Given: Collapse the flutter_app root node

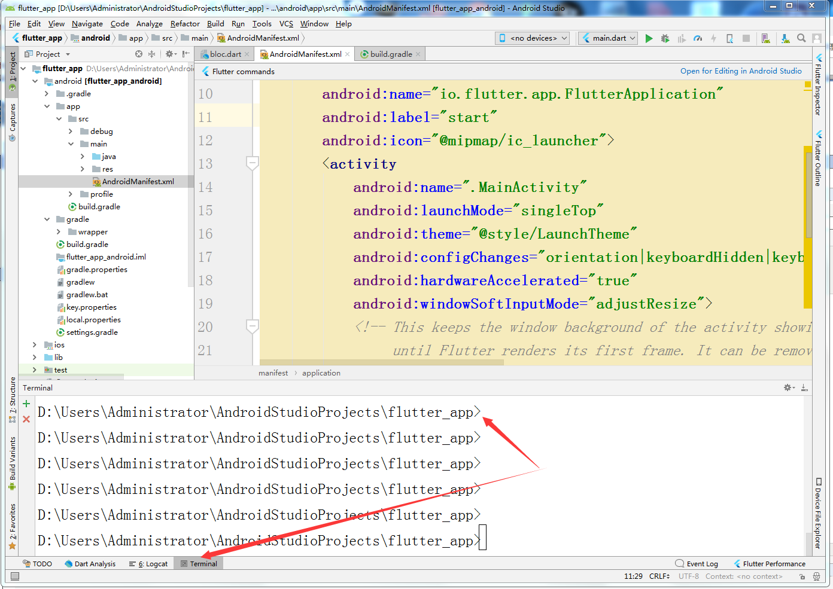Looking at the screenshot, I should 23,69.
